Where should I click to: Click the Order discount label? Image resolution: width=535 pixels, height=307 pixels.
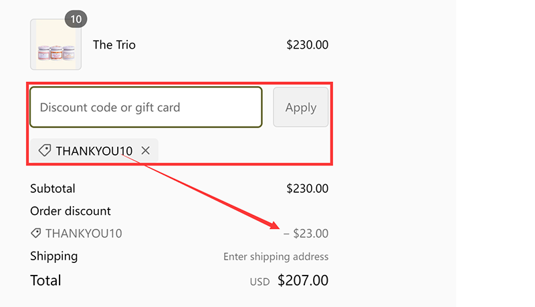pyautogui.click(x=70, y=211)
